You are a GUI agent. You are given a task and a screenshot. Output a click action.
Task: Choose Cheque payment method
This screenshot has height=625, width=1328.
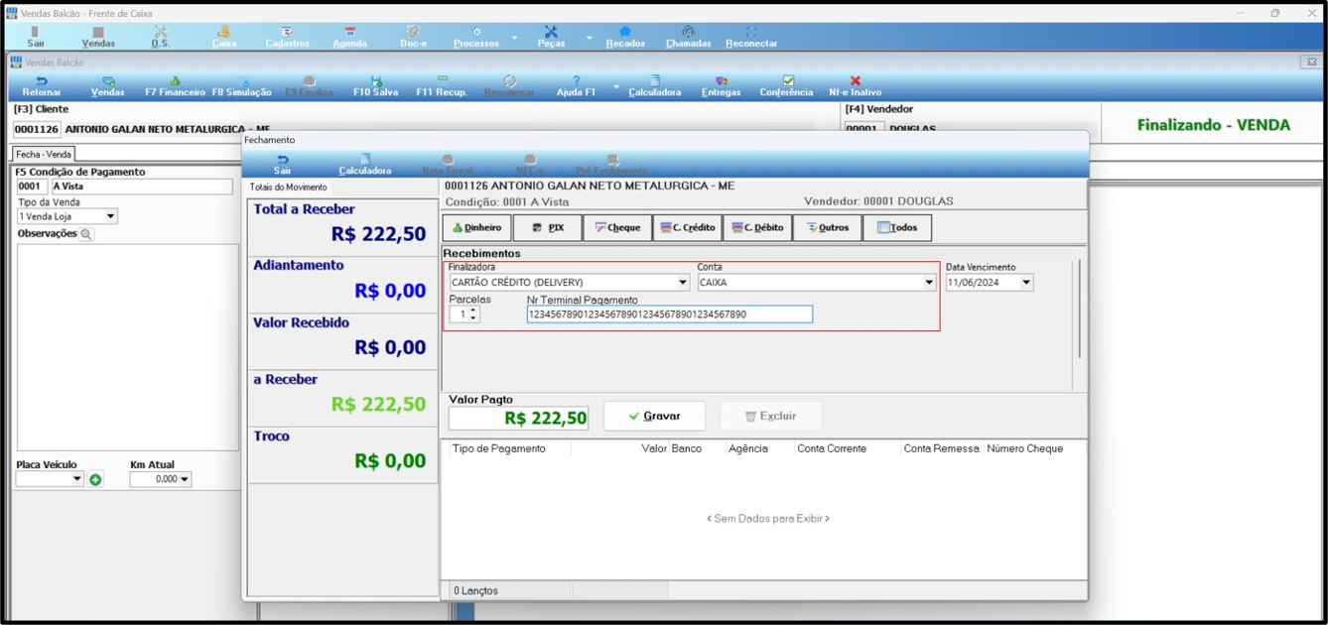coord(617,228)
